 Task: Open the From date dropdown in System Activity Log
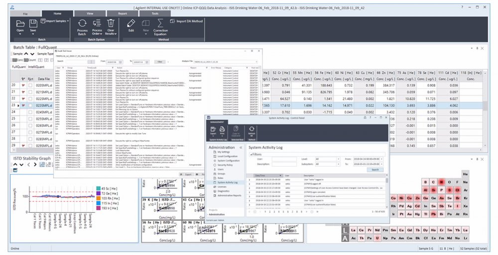click(x=381, y=159)
